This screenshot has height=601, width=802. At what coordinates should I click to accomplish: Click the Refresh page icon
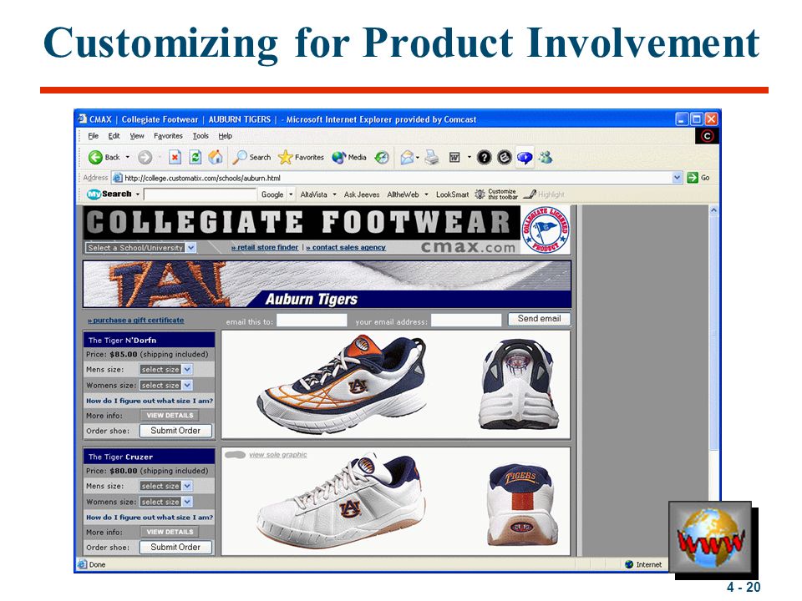[195, 158]
